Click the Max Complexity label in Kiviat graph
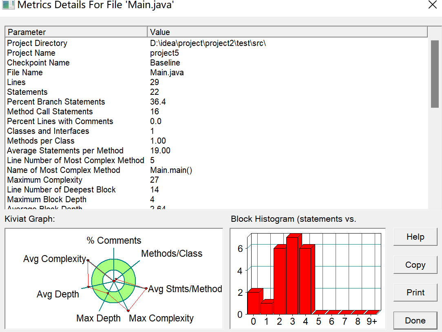The height and width of the screenshot is (332, 442). point(161,318)
